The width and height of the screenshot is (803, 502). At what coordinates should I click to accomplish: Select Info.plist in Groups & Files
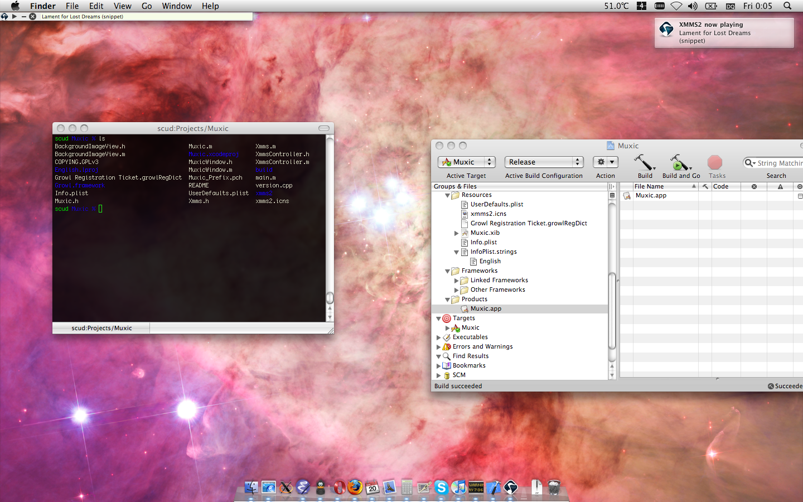[x=483, y=242]
